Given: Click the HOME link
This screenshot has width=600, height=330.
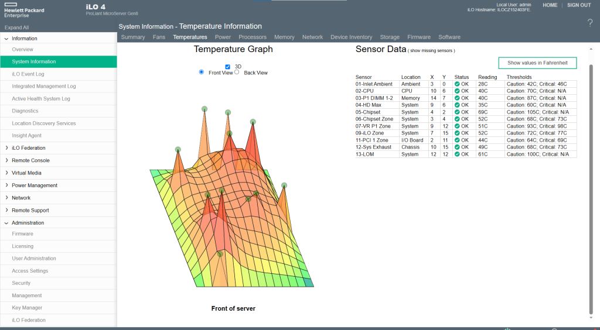Looking at the screenshot, I should coord(550,5).
